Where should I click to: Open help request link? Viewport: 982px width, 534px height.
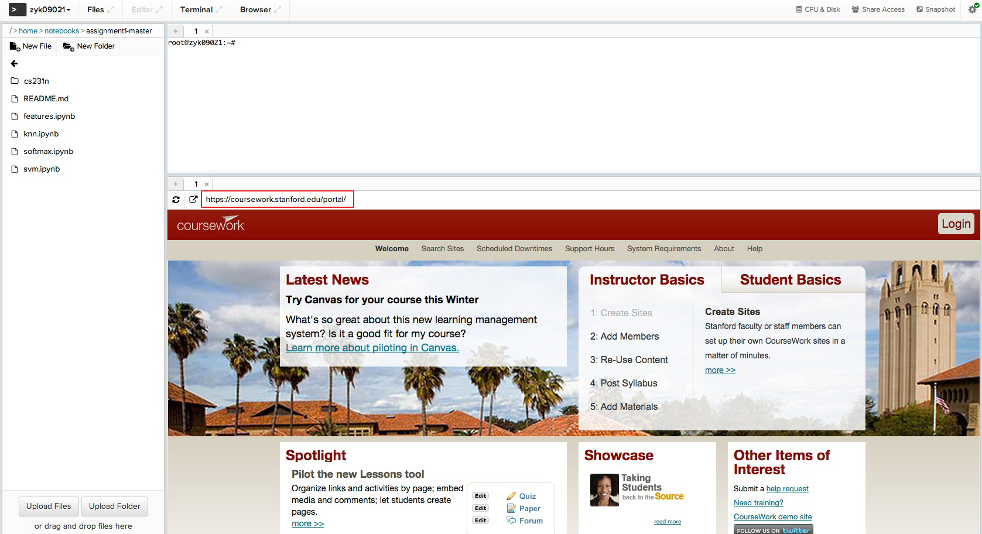[x=788, y=489]
